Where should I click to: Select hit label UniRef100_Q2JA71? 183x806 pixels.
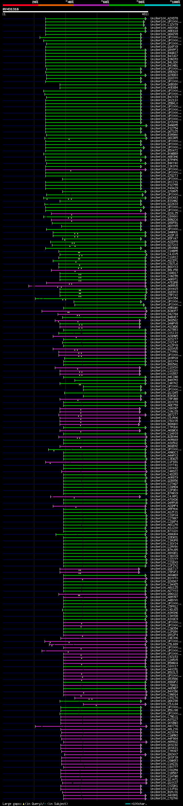(x=164, y=779)
